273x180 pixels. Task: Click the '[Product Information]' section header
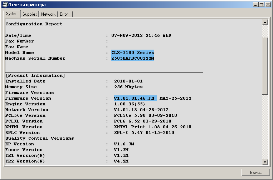35,75
